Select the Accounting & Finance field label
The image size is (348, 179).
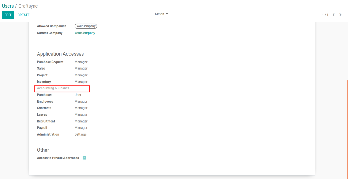pyautogui.click(x=53, y=88)
